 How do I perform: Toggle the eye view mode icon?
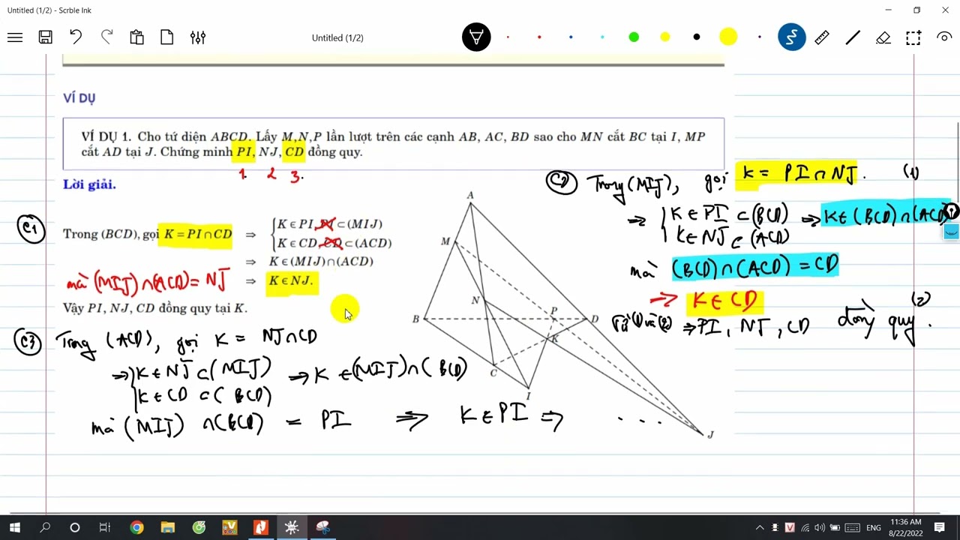coord(944,37)
